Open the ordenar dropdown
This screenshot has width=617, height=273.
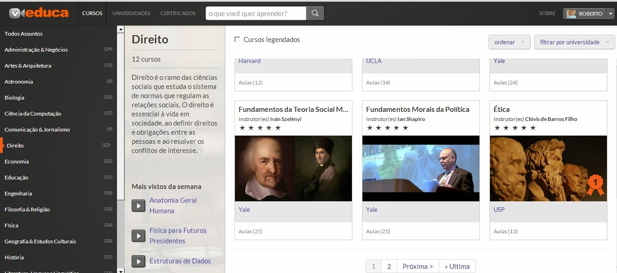(510, 42)
